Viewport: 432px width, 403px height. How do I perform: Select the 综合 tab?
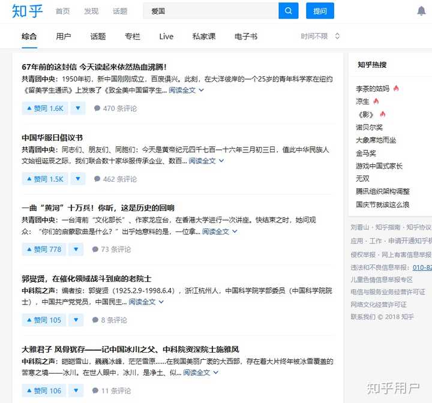click(x=29, y=37)
